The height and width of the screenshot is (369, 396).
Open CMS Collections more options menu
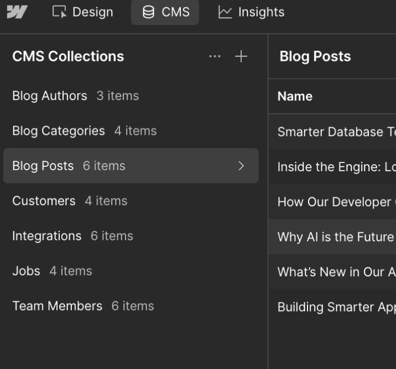pos(215,56)
